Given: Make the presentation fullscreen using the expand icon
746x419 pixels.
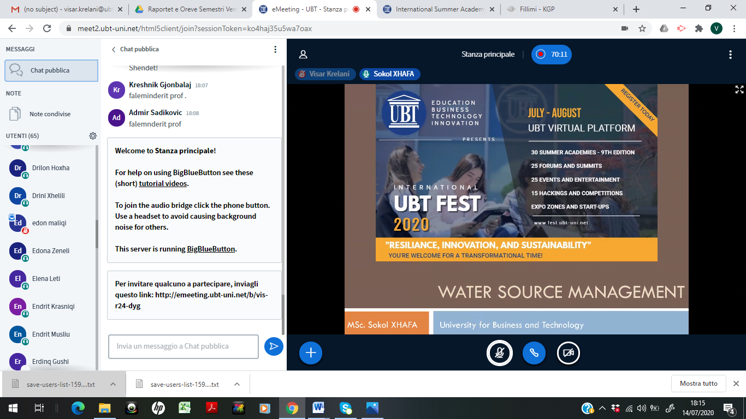Looking at the screenshot, I should click(x=739, y=90).
